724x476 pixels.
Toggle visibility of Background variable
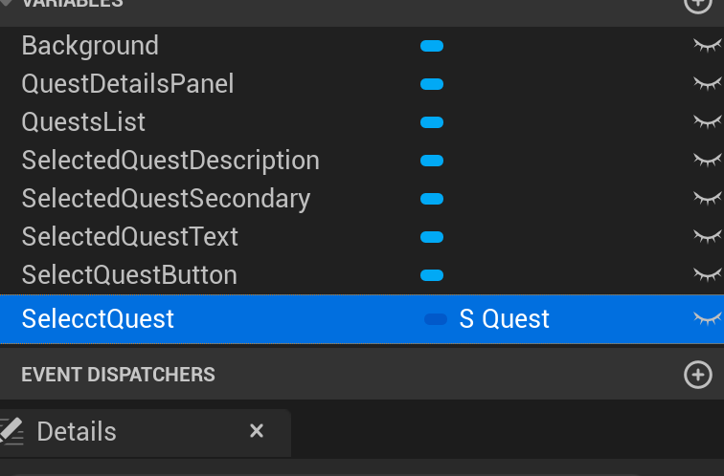click(x=708, y=46)
